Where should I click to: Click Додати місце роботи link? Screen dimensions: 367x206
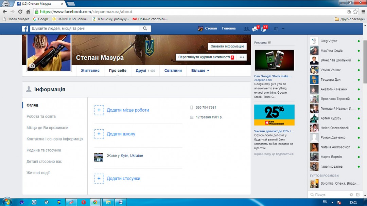(128, 110)
